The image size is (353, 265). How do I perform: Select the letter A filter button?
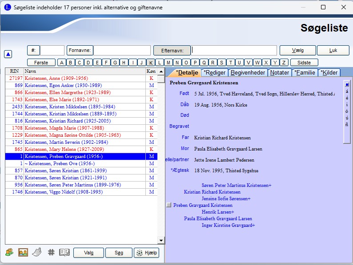tap(62, 63)
